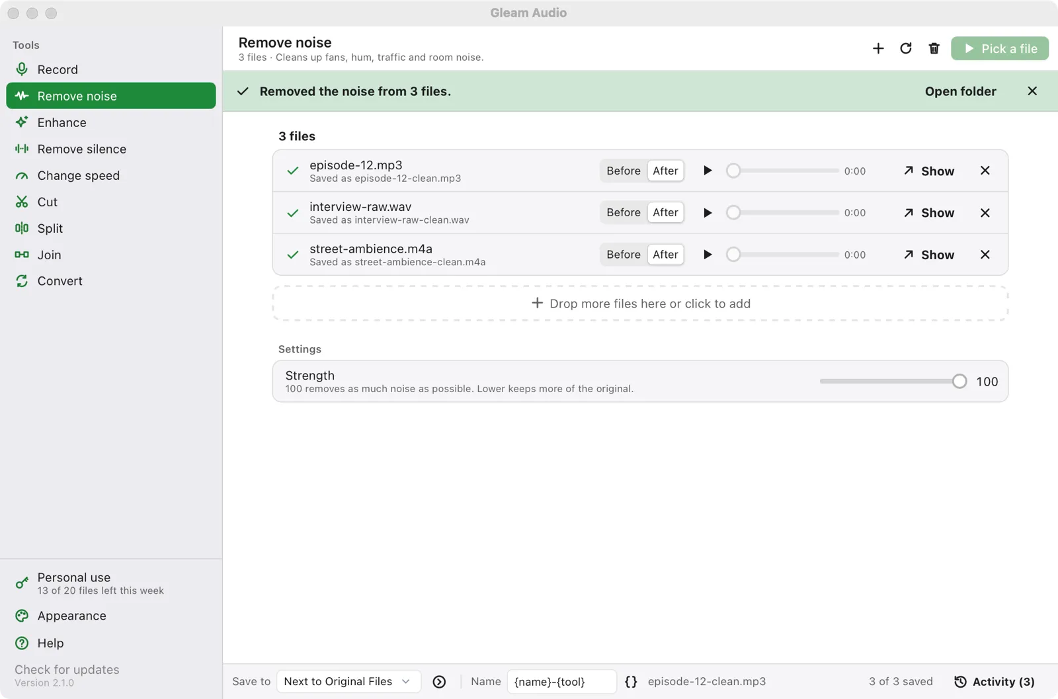Click the 13 of 20 files left text
1058x699 pixels.
101,591
